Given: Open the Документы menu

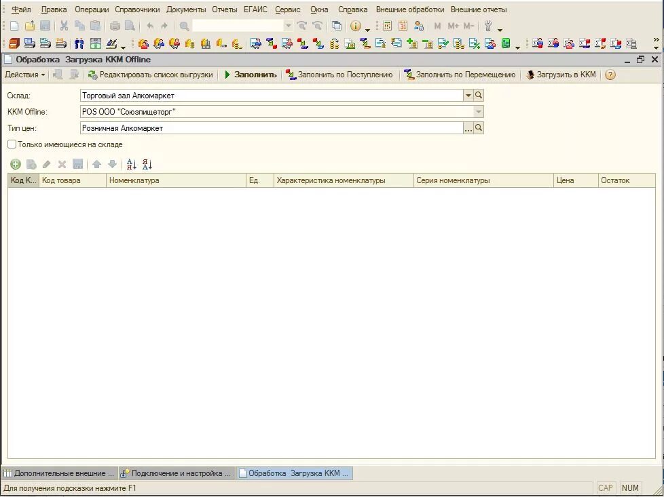Looking at the screenshot, I should 186,9.
